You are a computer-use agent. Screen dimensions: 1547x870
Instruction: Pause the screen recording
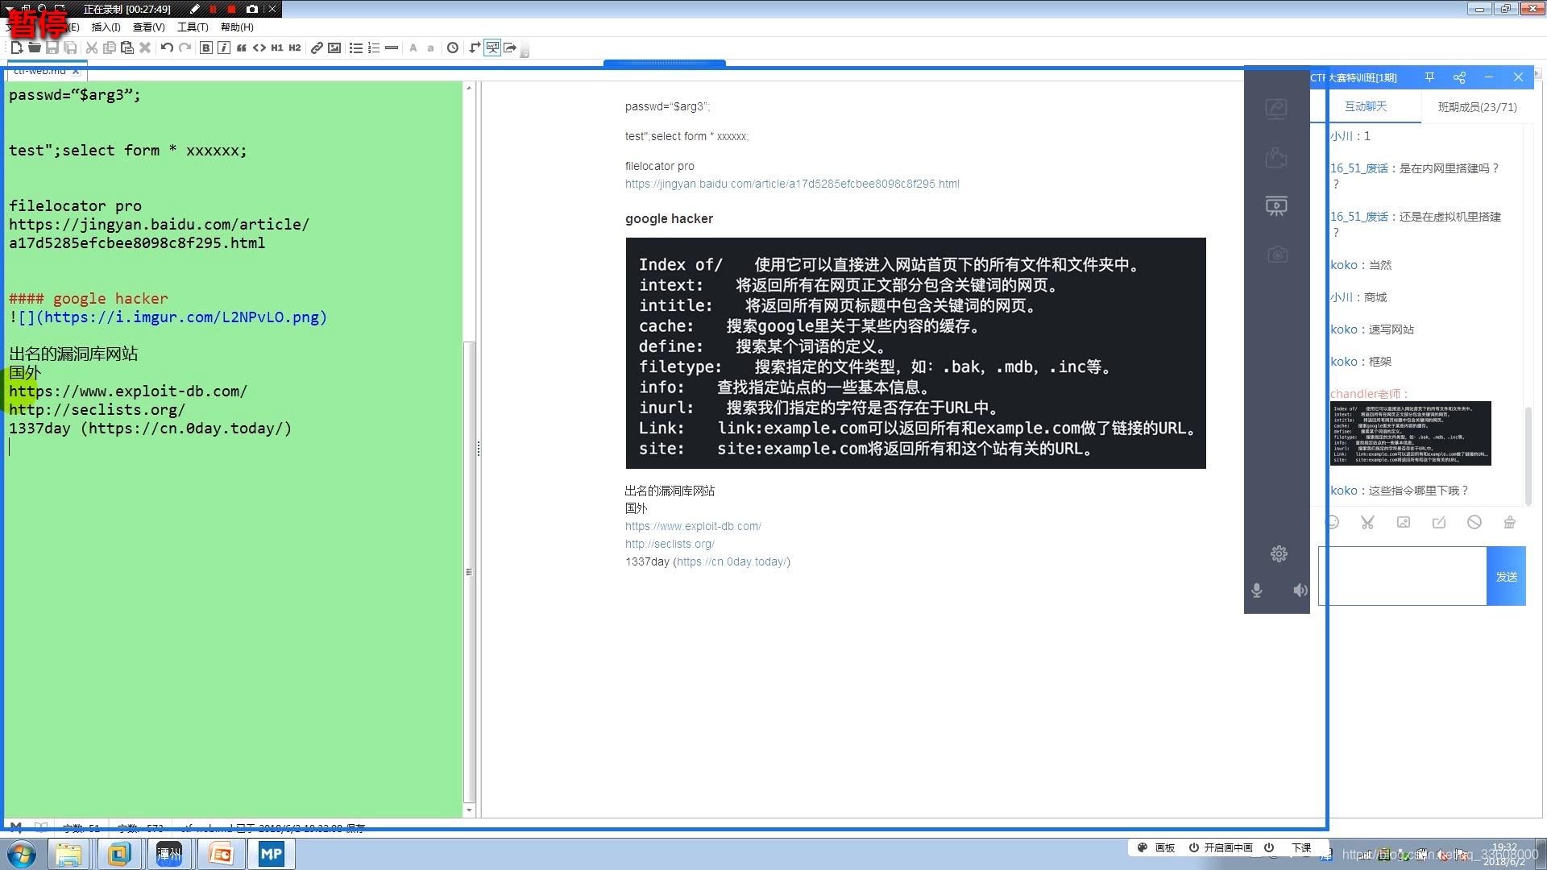[x=213, y=9]
